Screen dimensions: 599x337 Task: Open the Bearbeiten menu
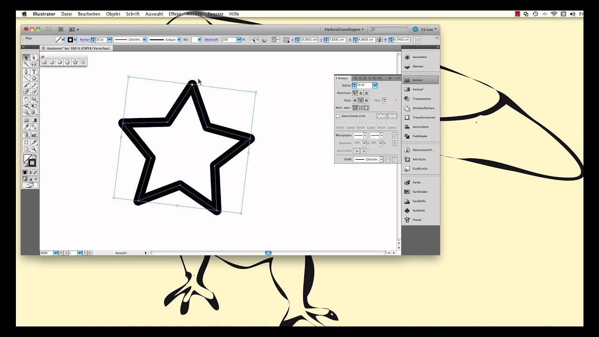pos(89,14)
